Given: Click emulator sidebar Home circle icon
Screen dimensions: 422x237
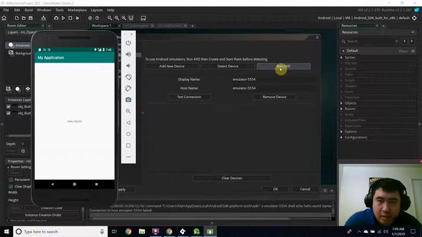Looking at the screenshot, I should [129, 134].
